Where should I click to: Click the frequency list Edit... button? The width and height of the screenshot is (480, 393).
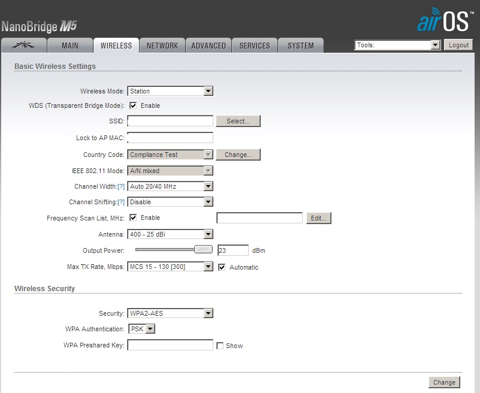[319, 218]
